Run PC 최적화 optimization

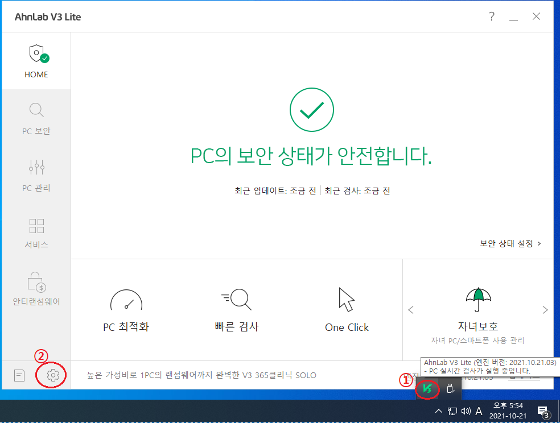coord(126,310)
